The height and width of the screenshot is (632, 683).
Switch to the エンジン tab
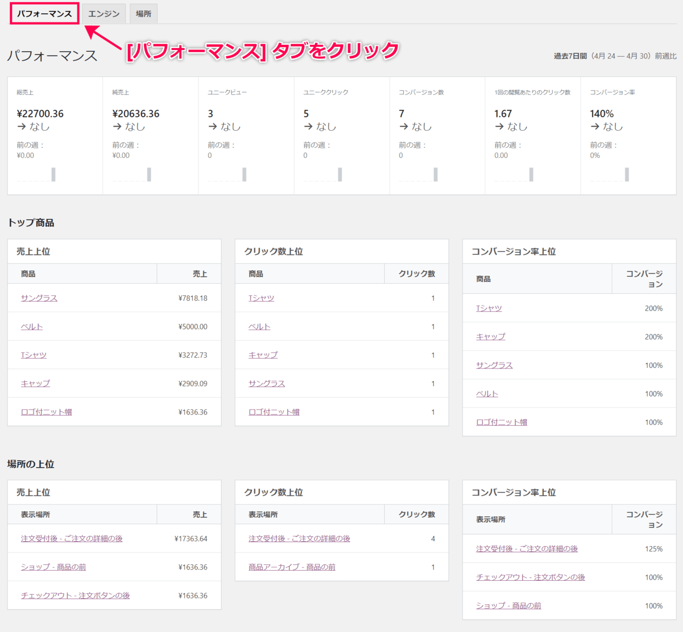click(x=104, y=14)
